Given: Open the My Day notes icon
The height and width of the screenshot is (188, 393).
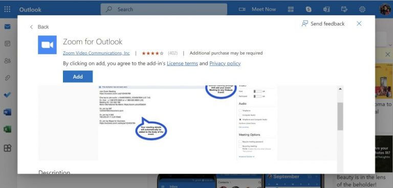Looking at the screenshot, I should [344, 9].
